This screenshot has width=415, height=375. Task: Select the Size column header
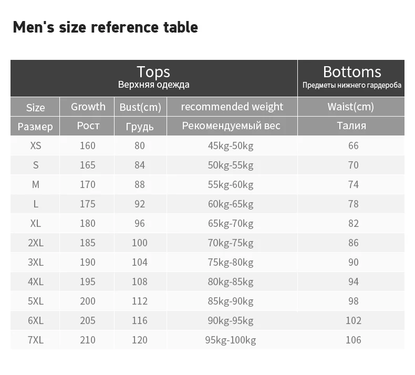[35, 107]
